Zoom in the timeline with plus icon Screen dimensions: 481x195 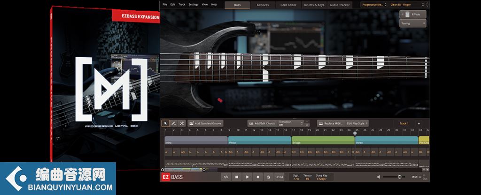click(427, 170)
